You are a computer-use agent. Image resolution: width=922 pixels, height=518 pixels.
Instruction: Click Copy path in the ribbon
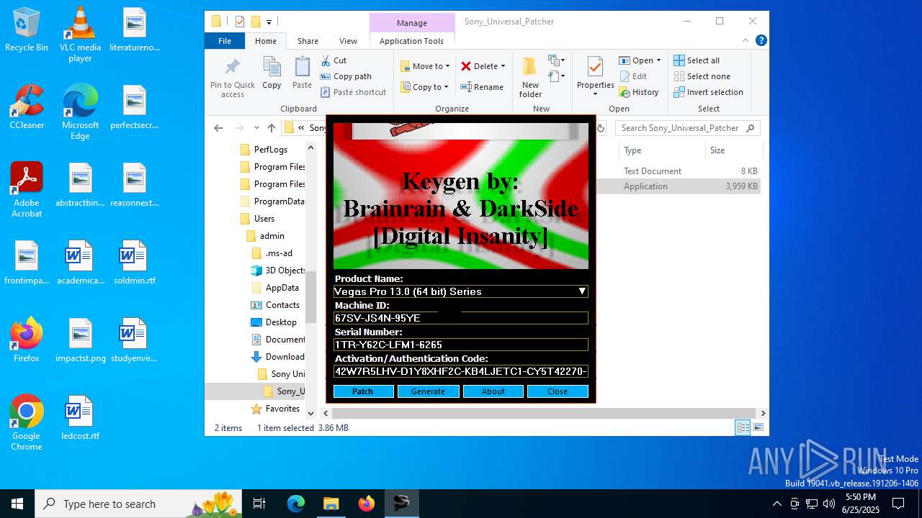pyautogui.click(x=346, y=76)
